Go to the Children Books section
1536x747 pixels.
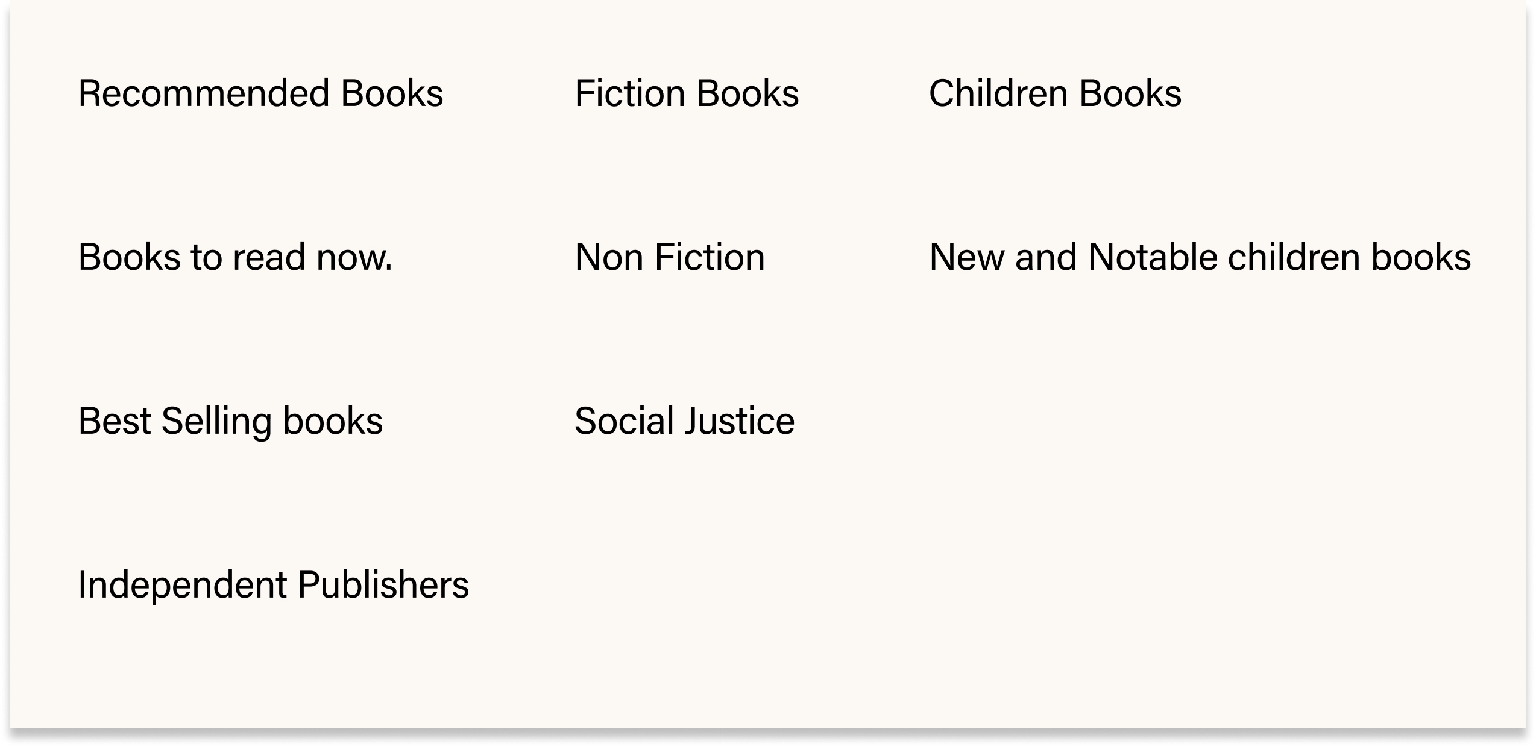click(x=1055, y=93)
